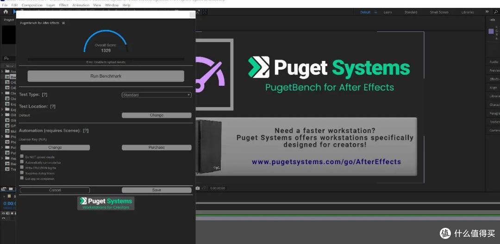Click the viewer timecode 0:00:02:00

pos(218,189)
